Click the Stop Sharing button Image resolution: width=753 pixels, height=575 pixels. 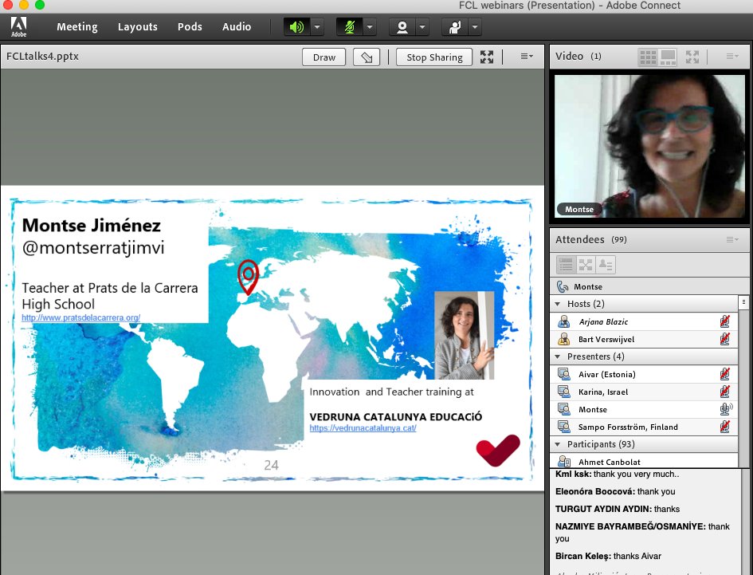434,57
